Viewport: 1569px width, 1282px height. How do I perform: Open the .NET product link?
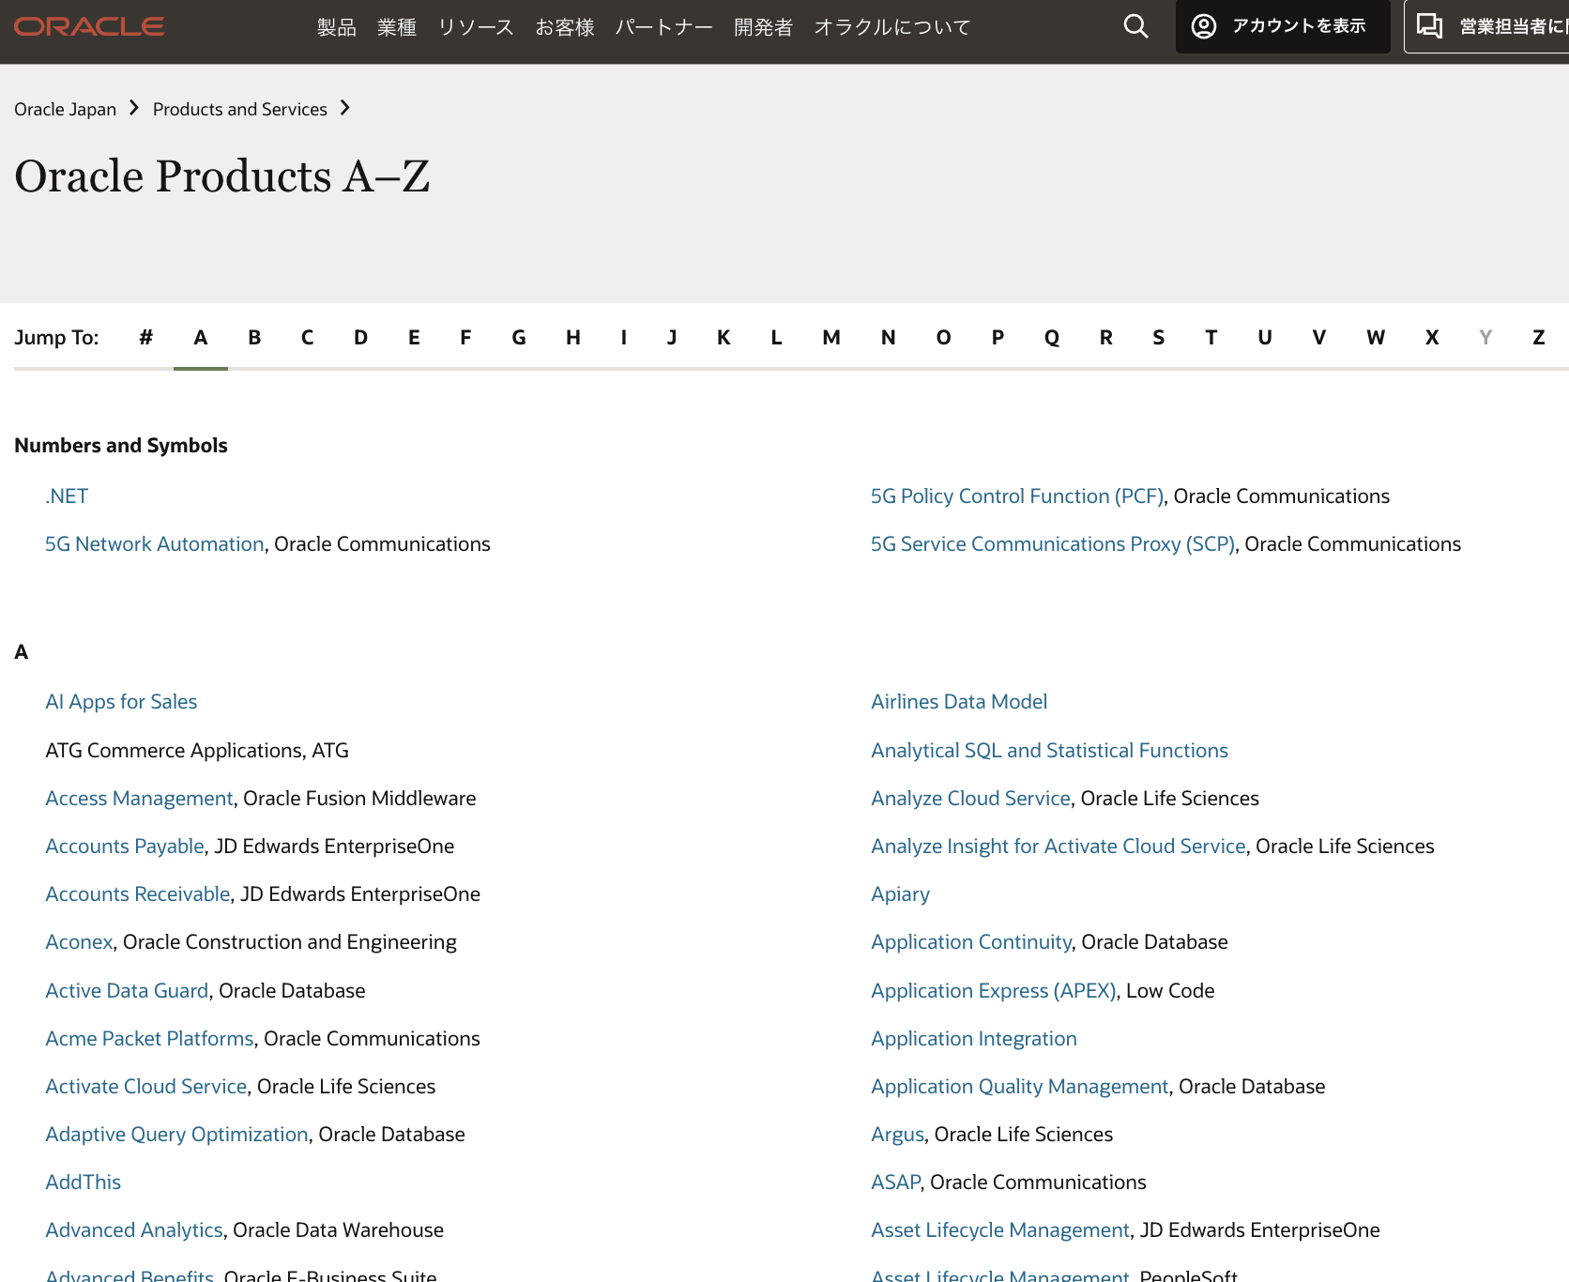[66, 496]
